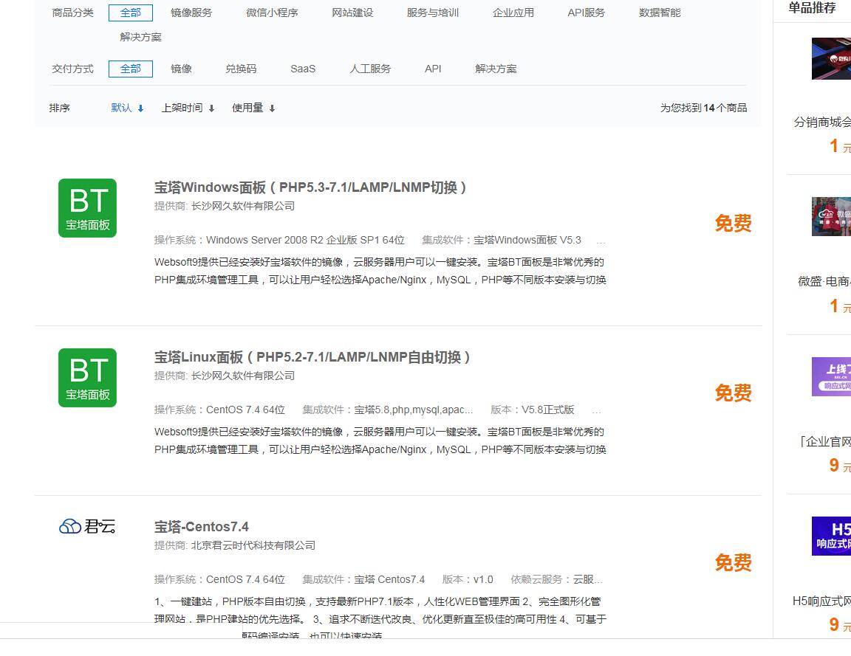Click the 君云 logo of 宝塔-Centos7.4

point(87,526)
